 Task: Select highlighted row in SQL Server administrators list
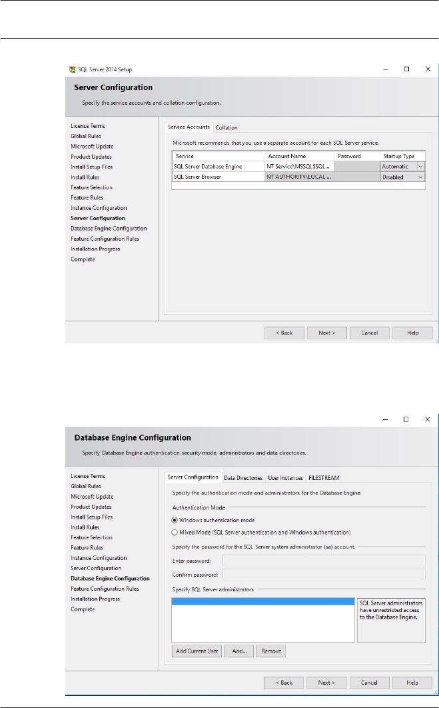pyautogui.click(x=263, y=602)
